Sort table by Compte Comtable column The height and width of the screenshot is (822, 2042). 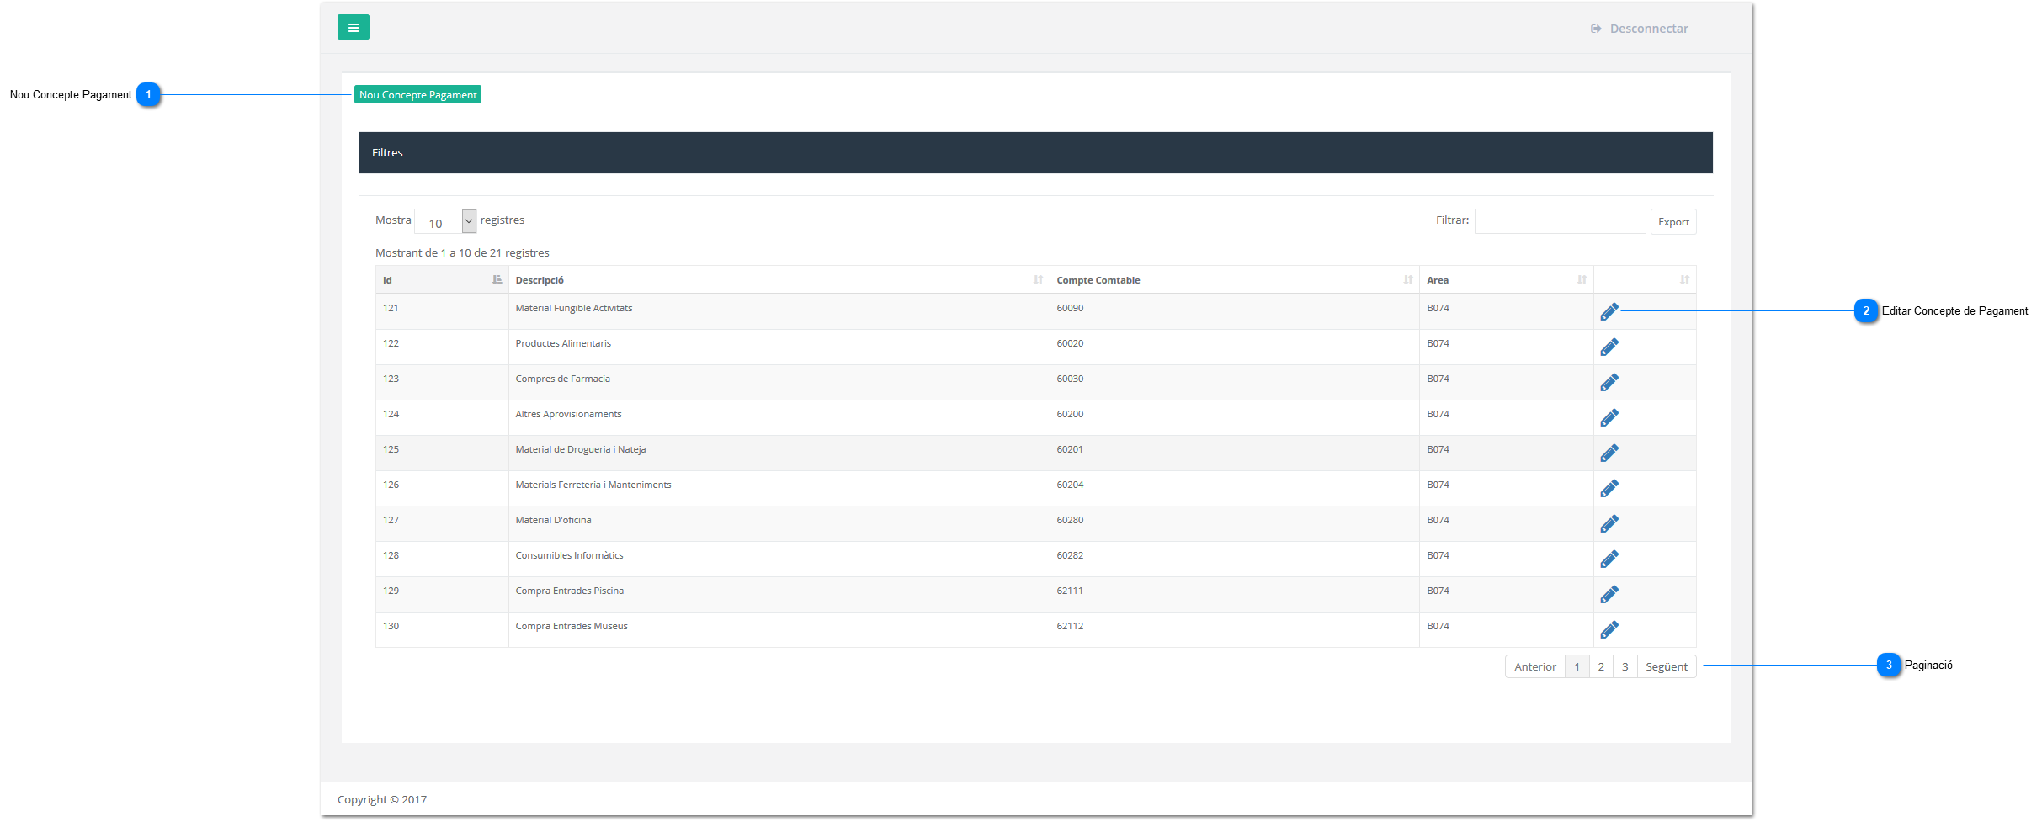(x=1233, y=280)
